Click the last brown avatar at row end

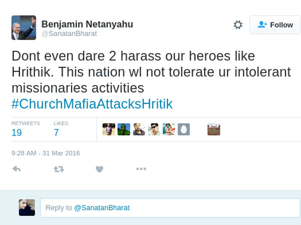[x=214, y=129]
